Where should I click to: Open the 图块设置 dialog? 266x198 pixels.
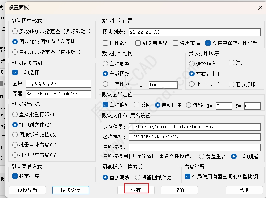(x=70, y=190)
